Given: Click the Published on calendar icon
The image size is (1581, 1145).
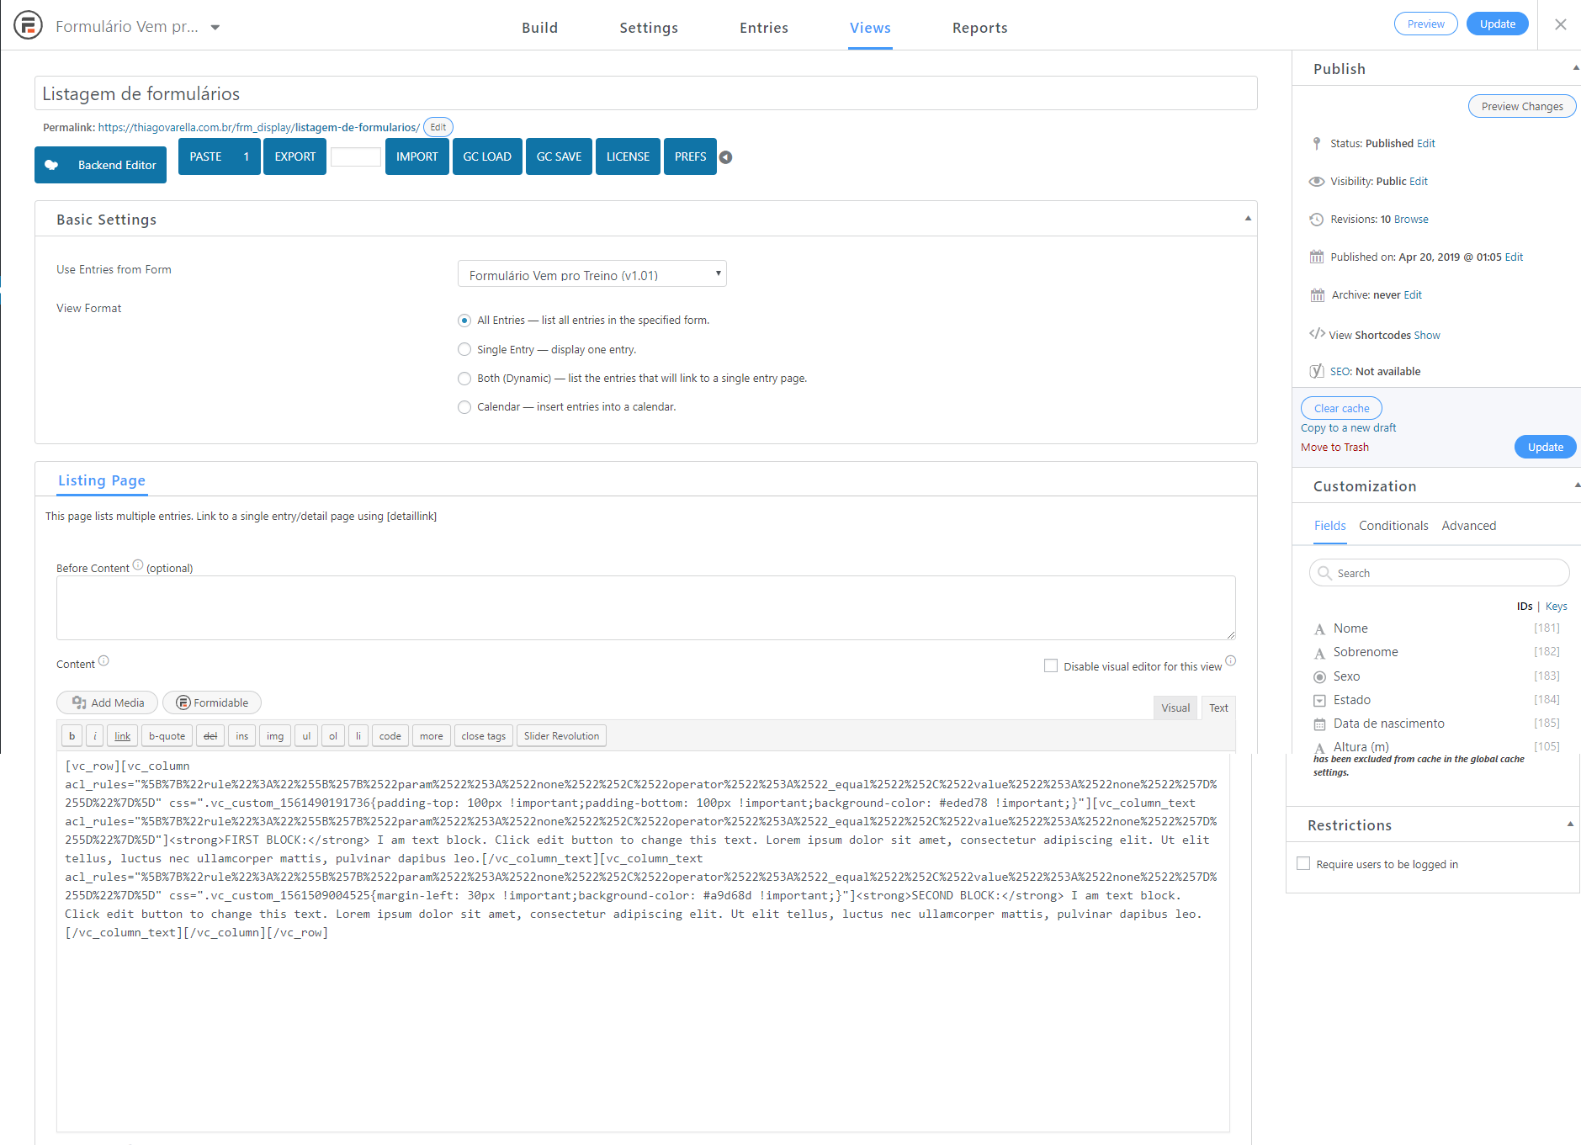Looking at the screenshot, I should [1317, 257].
